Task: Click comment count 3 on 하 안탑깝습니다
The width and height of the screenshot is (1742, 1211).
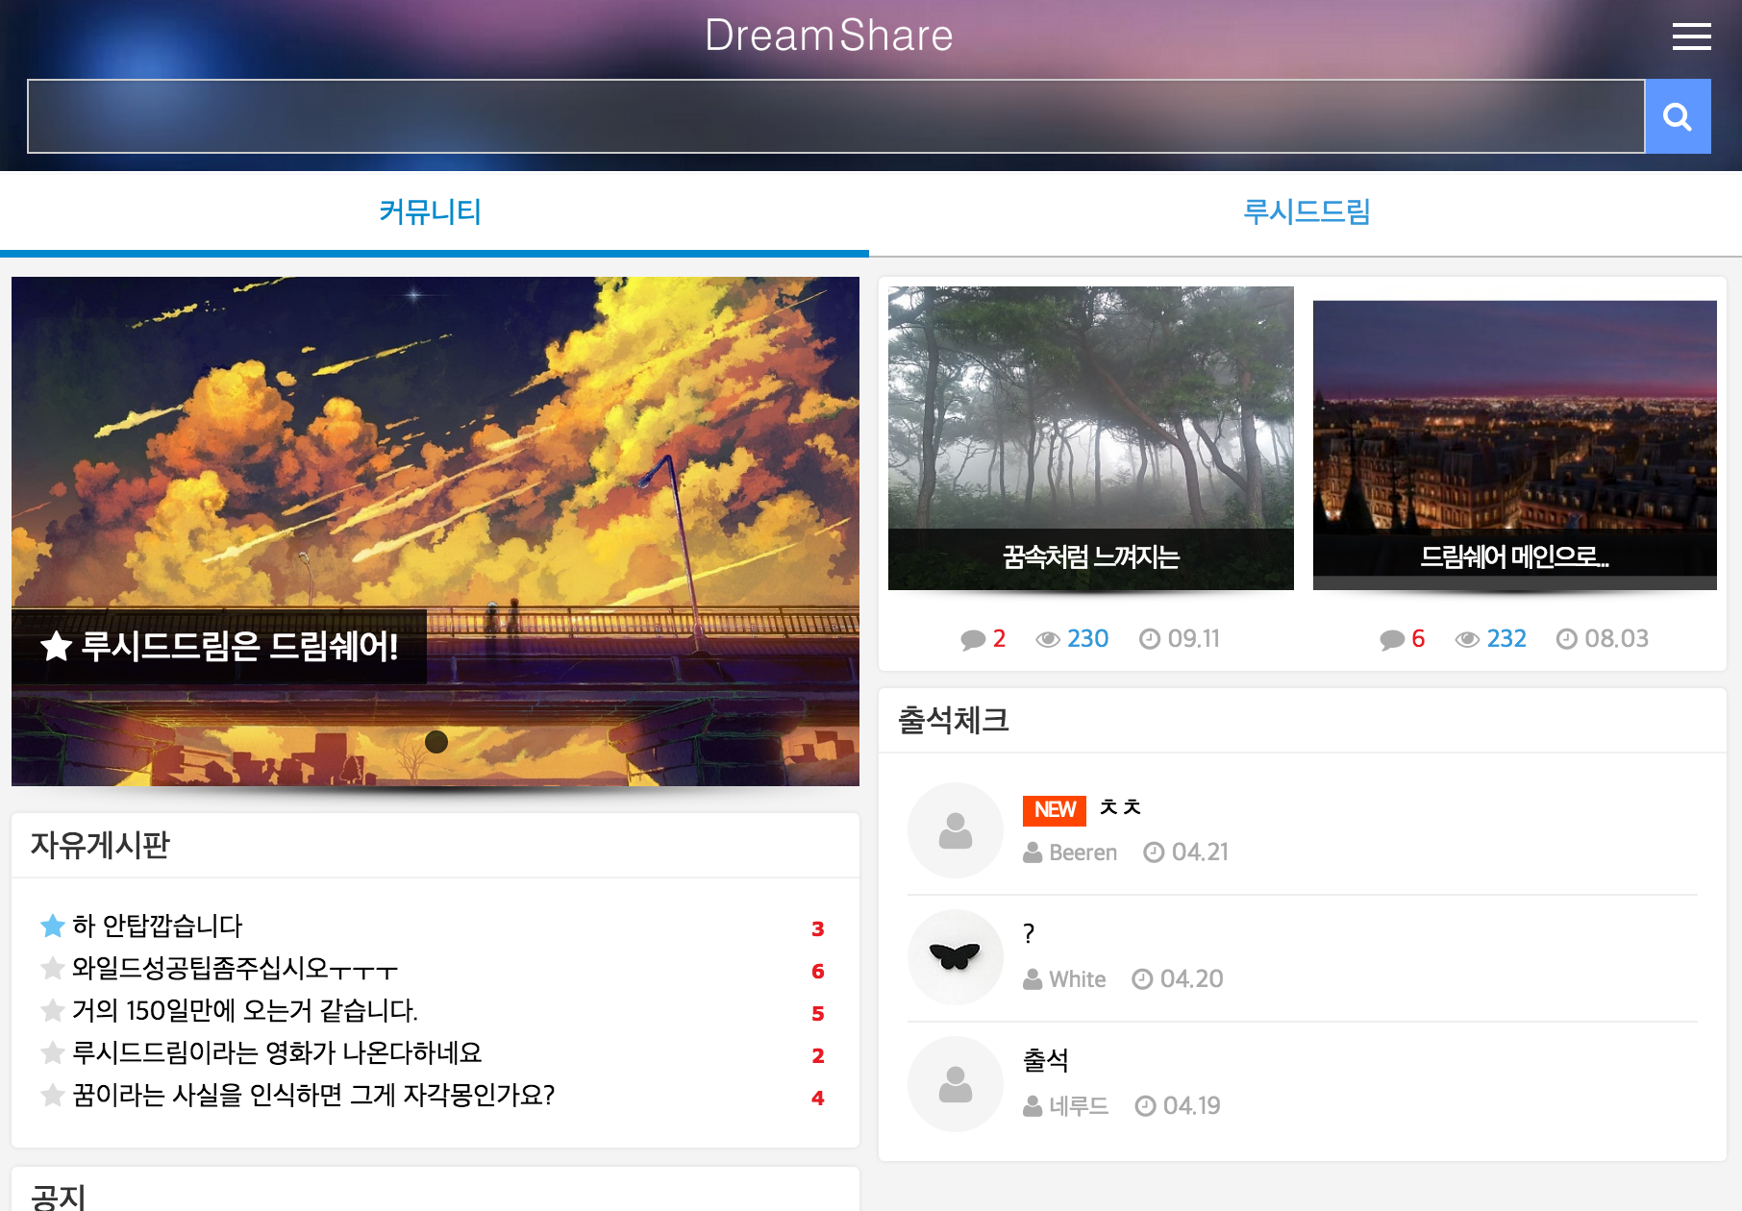Action: coord(818,928)
